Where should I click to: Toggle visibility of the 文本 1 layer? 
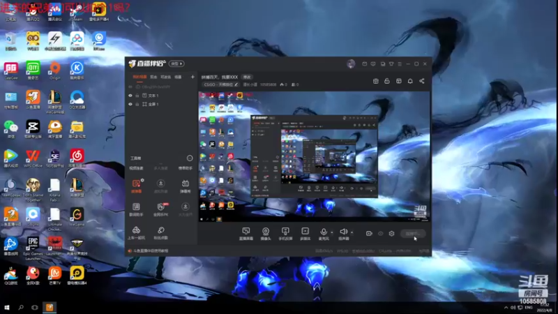click(x=130, y=96)
